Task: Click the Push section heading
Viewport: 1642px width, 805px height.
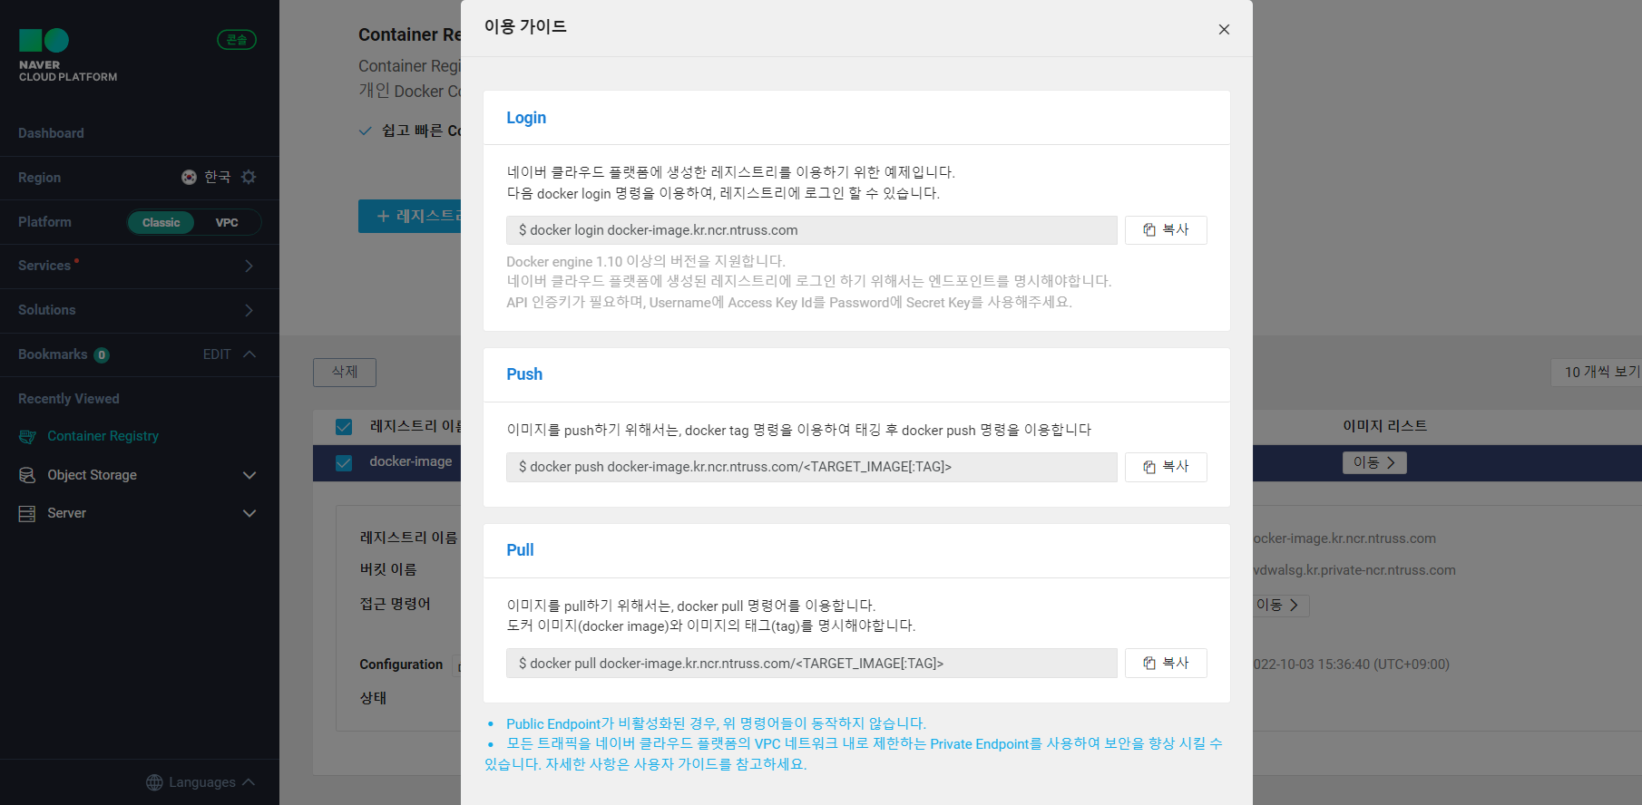Action: (524, 374)
